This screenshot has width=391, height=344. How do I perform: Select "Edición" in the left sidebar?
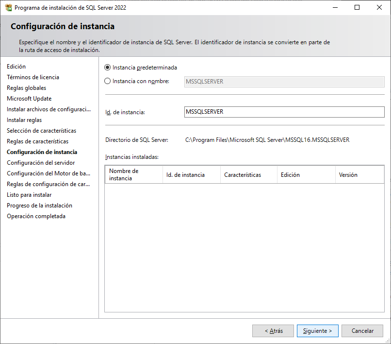coord(16,66)
